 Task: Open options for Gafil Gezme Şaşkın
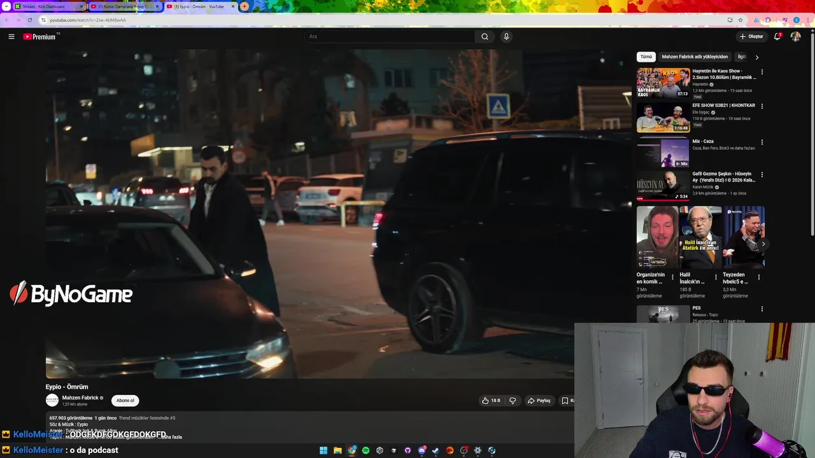click(762, 175)
